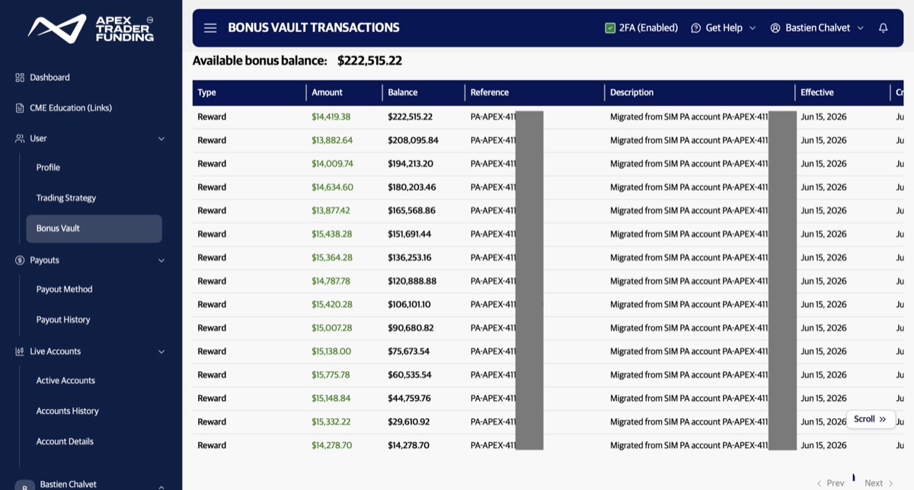
Task: Click the Dashboard grid icon
Action: click(x=20, y=78)
